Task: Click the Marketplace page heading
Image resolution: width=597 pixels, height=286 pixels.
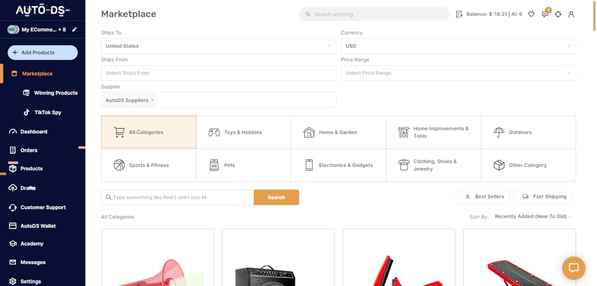Action: point(128,14)
